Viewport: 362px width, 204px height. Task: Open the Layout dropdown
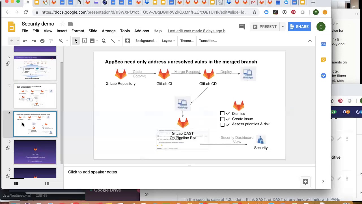(x=168, y=41)
